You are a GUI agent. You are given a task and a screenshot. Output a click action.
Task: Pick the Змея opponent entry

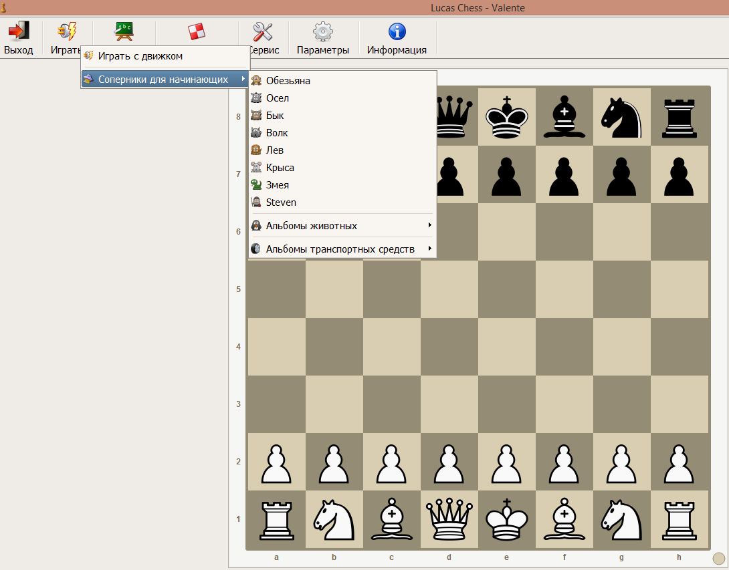click(x=342, y=184)
